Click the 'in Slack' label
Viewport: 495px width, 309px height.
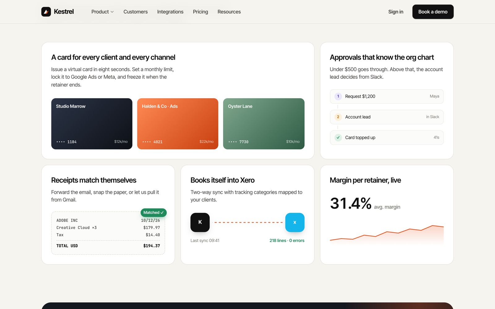coord(433,117)
